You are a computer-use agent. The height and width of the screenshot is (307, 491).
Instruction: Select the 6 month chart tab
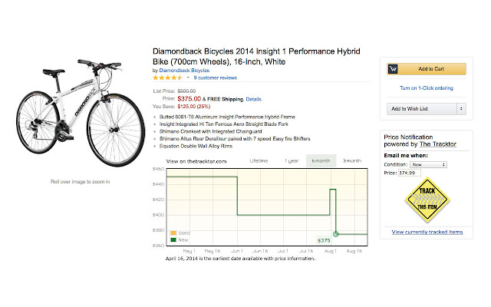(321, 160)
